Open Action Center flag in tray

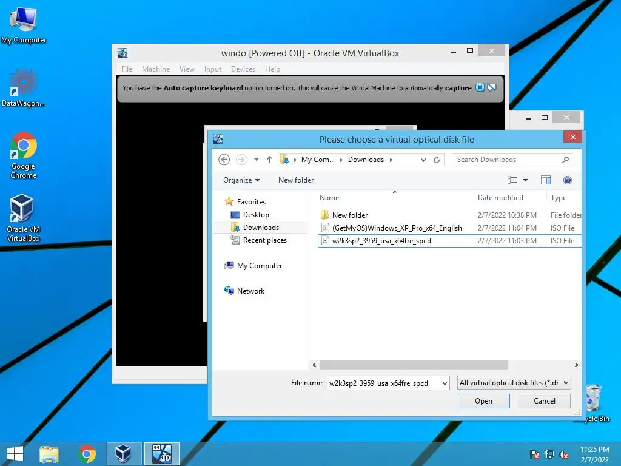[534, 454]
